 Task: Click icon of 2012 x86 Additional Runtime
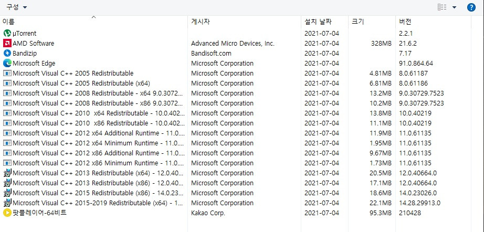tap(7, 153)
